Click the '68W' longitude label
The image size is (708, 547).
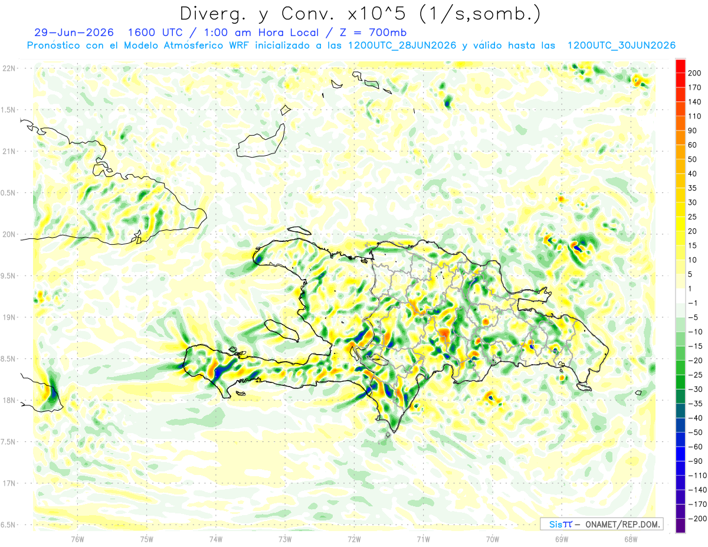click(x=630, y=539)
